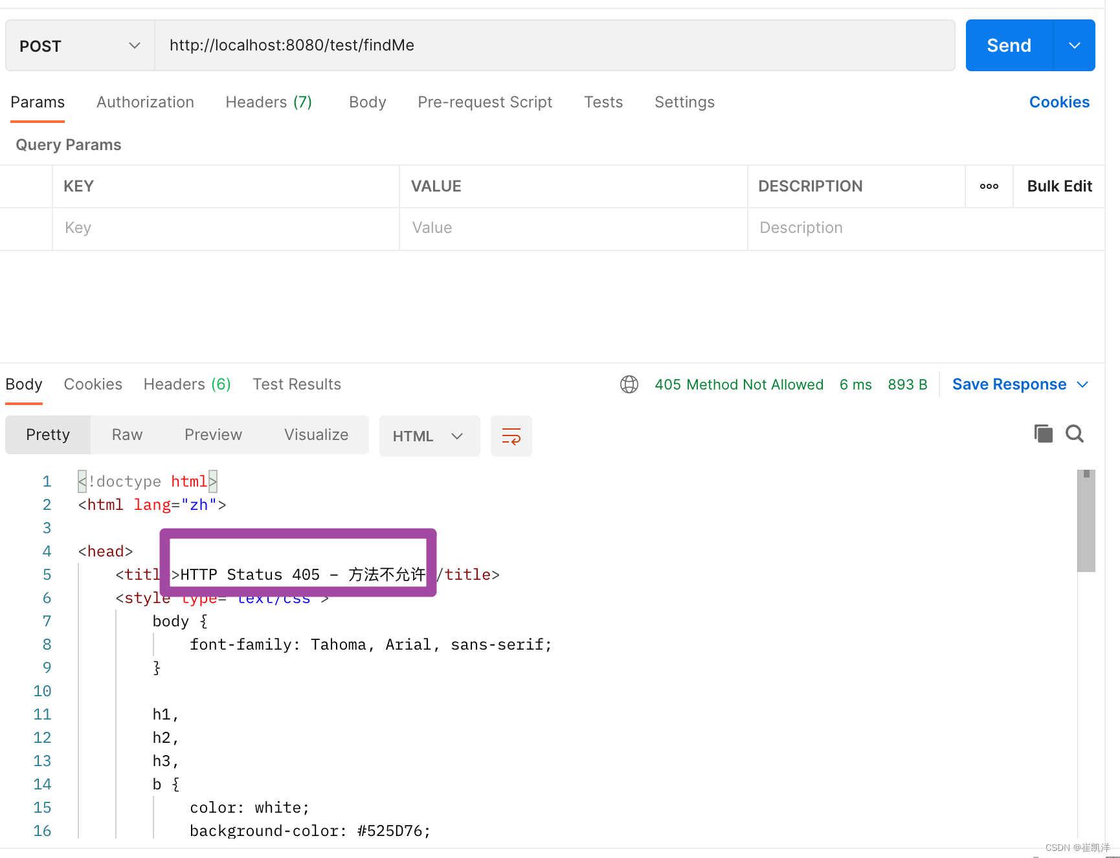This screenshot has height=858, width=1120.
Task: Open search in response body
Action: click(1075, 434)
